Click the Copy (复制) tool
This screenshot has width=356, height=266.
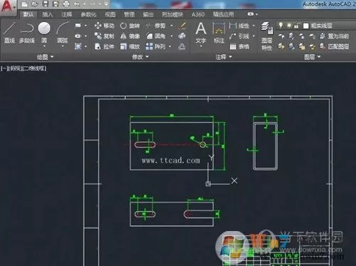[x=105, y=36]
